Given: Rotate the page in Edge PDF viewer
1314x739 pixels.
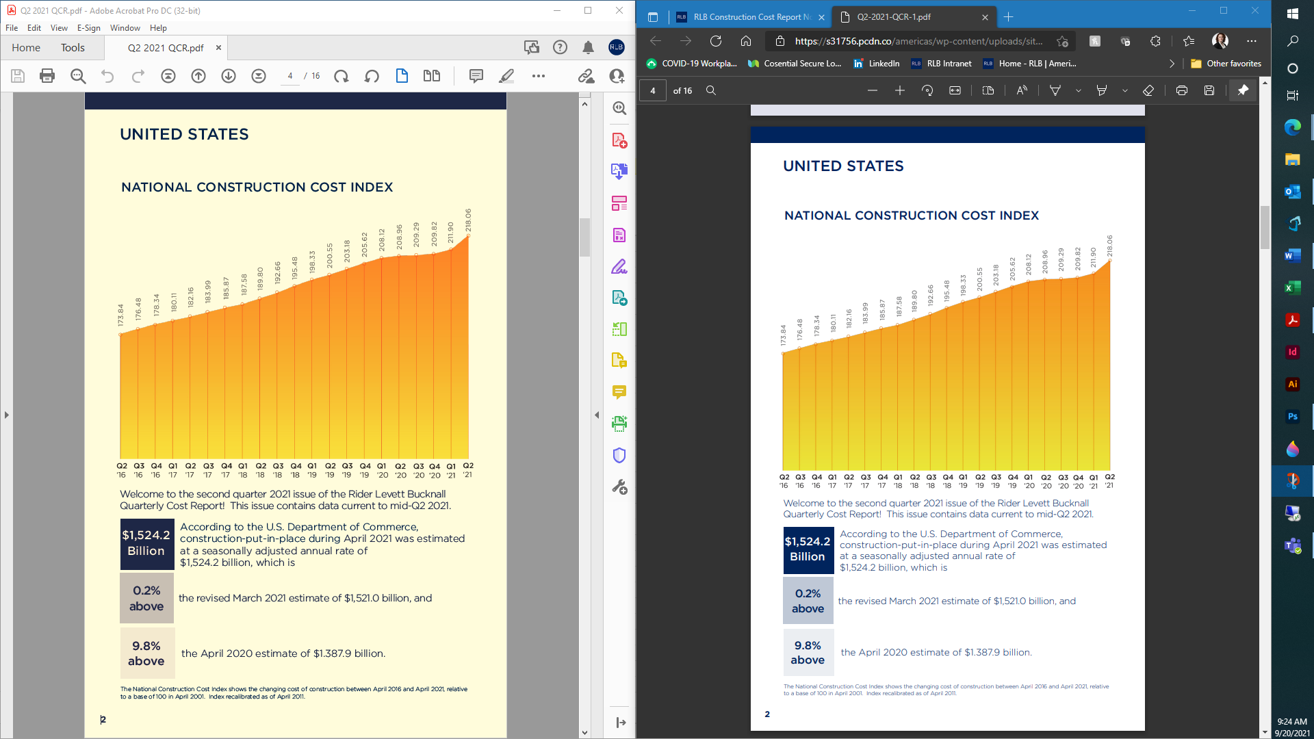Looking at the screenshot, I should tap(929, 90).
